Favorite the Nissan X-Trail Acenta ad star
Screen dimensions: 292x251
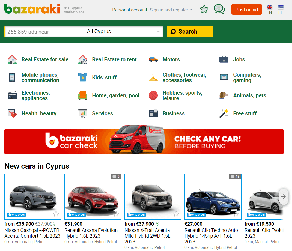tap(176, 214)
